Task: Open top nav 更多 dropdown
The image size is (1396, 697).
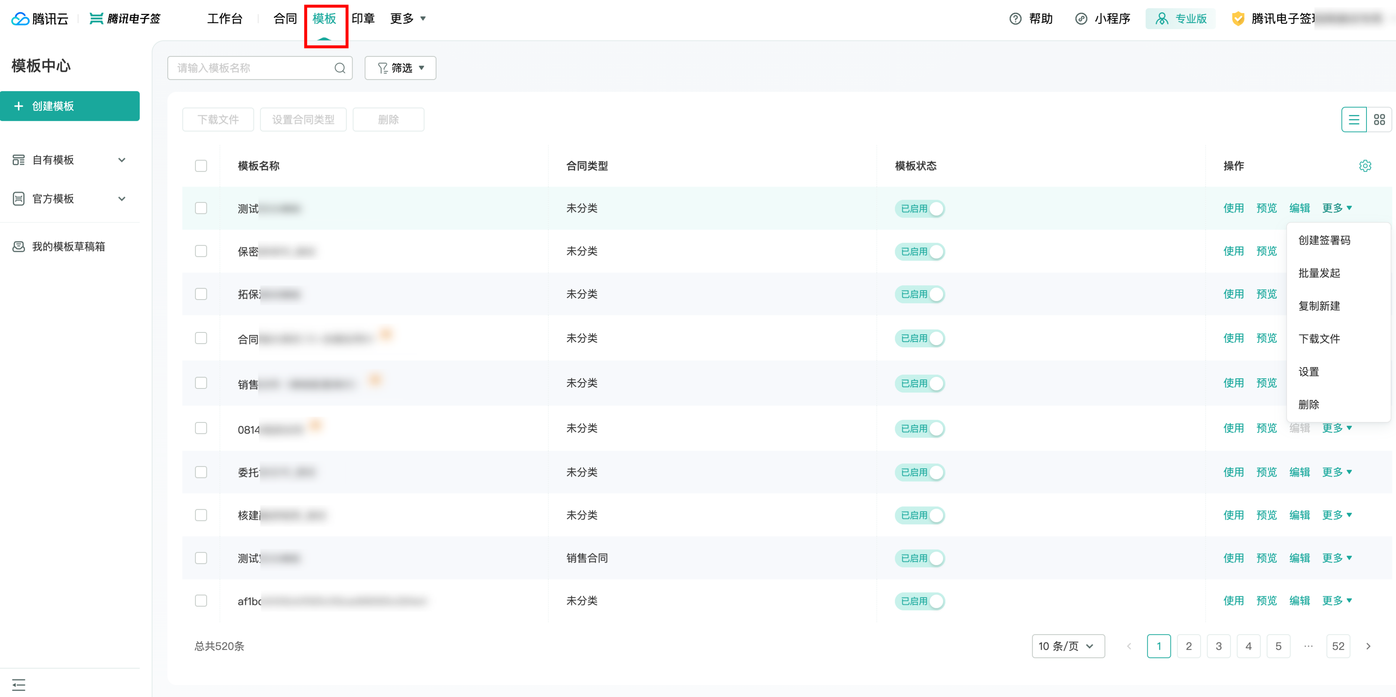Action: (x=408, y=19)
